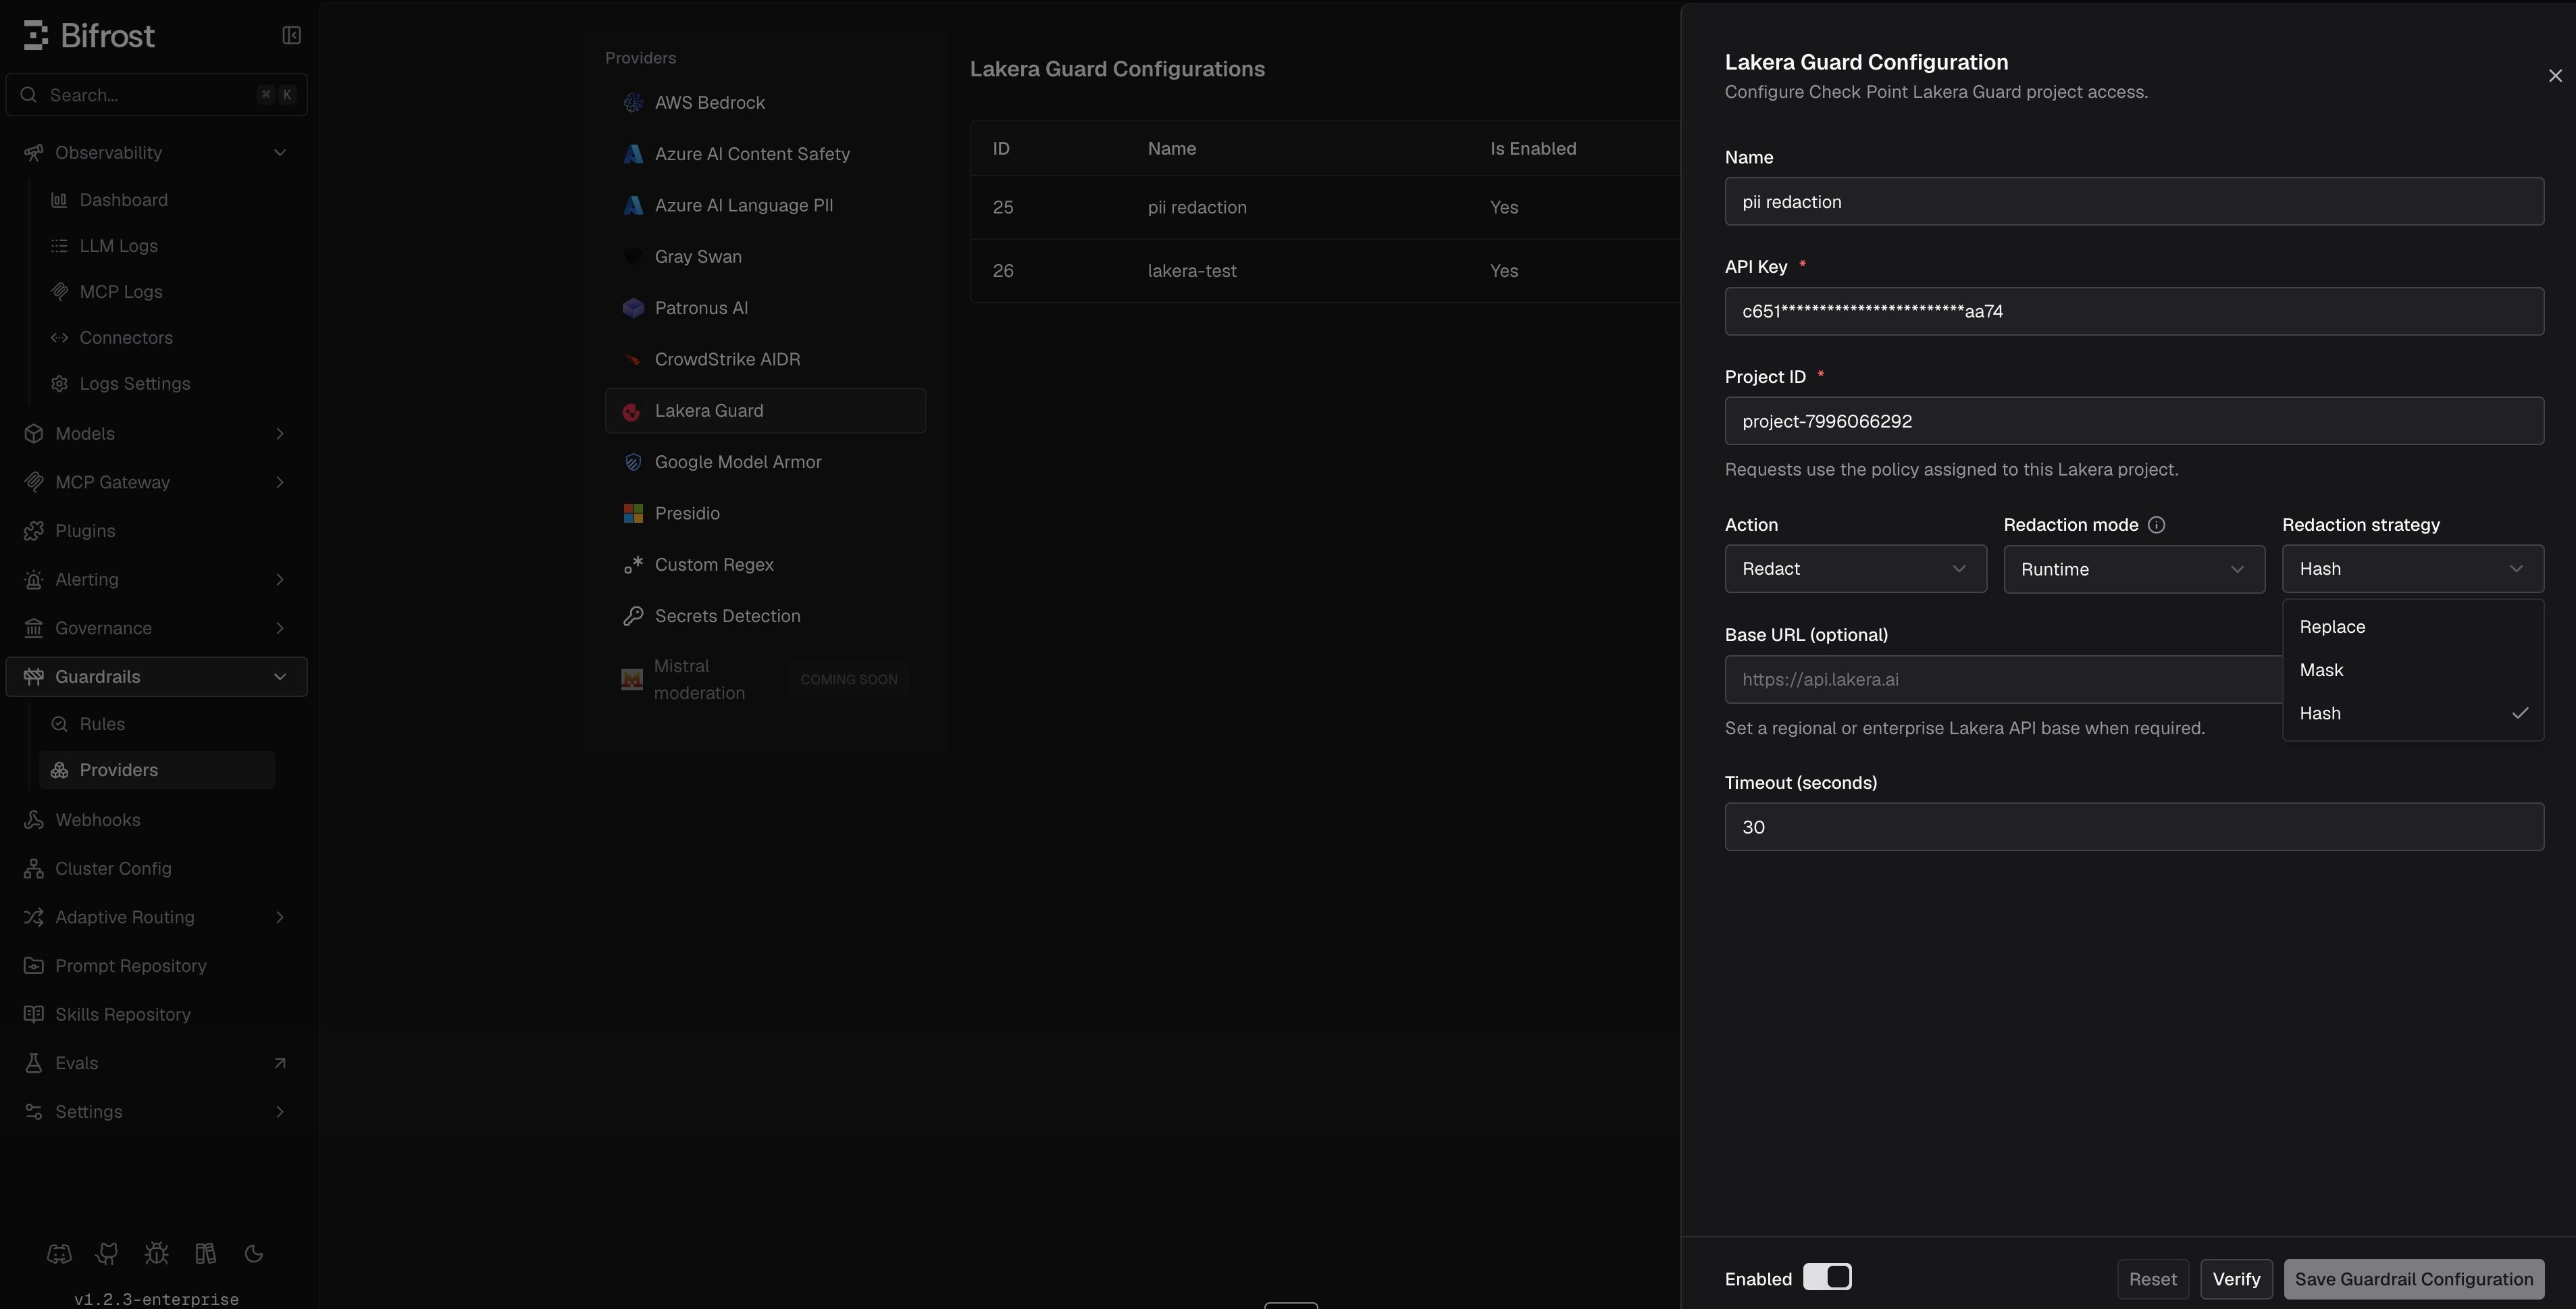
Task: Select the lakera-test table row
Action: (1325, 271)
